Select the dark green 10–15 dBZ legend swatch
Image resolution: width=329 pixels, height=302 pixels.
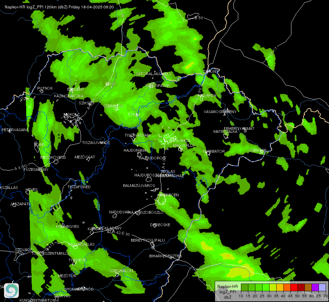244,288
